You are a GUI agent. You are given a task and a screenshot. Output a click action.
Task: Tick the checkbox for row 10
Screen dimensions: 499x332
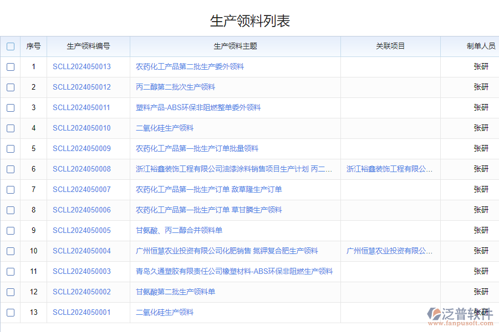coord(11,251)
